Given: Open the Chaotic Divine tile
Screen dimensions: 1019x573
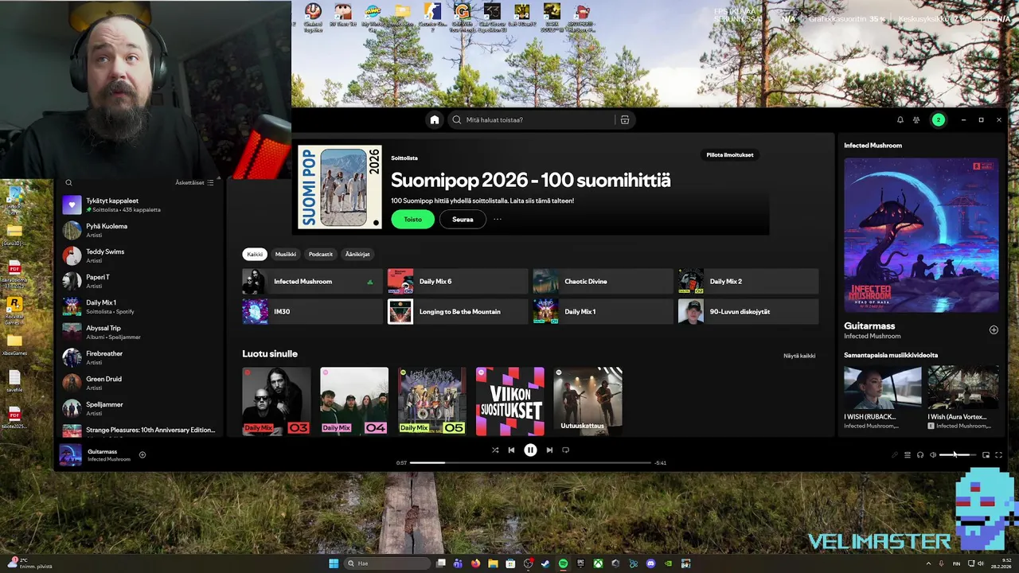Looking at the screenshot, I should click(603, 282).
